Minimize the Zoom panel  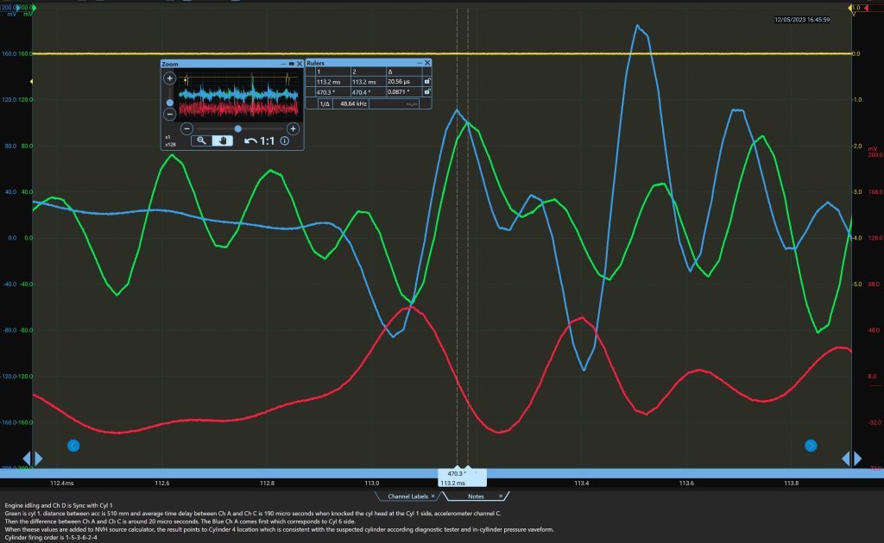tap(283, 64)
